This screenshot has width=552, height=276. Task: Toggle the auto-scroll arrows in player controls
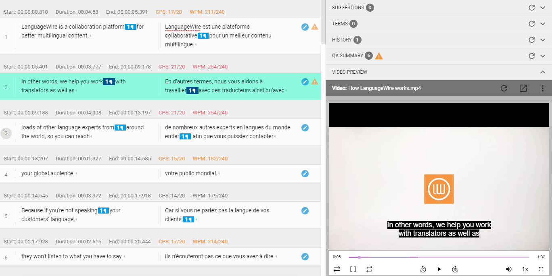[x=337, y=269]
